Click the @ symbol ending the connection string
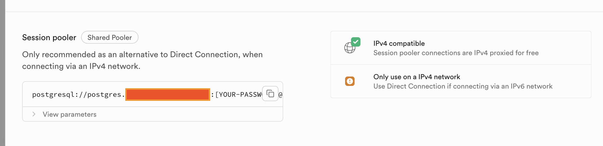The height and width of the screenshot is (146, 603). pyautogui.click(x=280, y=94)
